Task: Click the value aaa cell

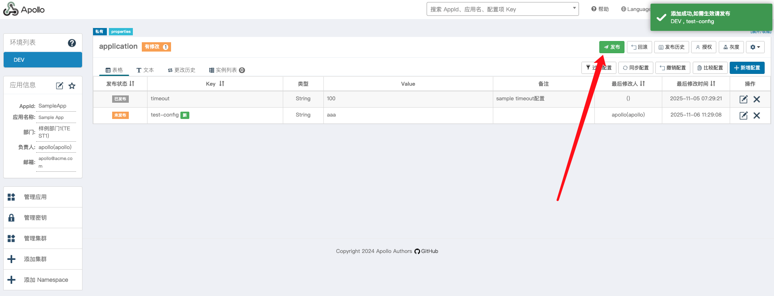Action: (x=408, y=115)
